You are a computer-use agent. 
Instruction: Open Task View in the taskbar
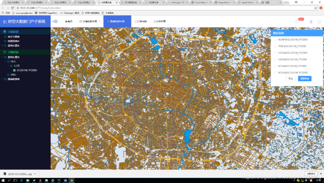click(15, 180)
